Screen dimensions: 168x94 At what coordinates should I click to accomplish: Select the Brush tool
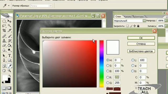tap(9, 36)
